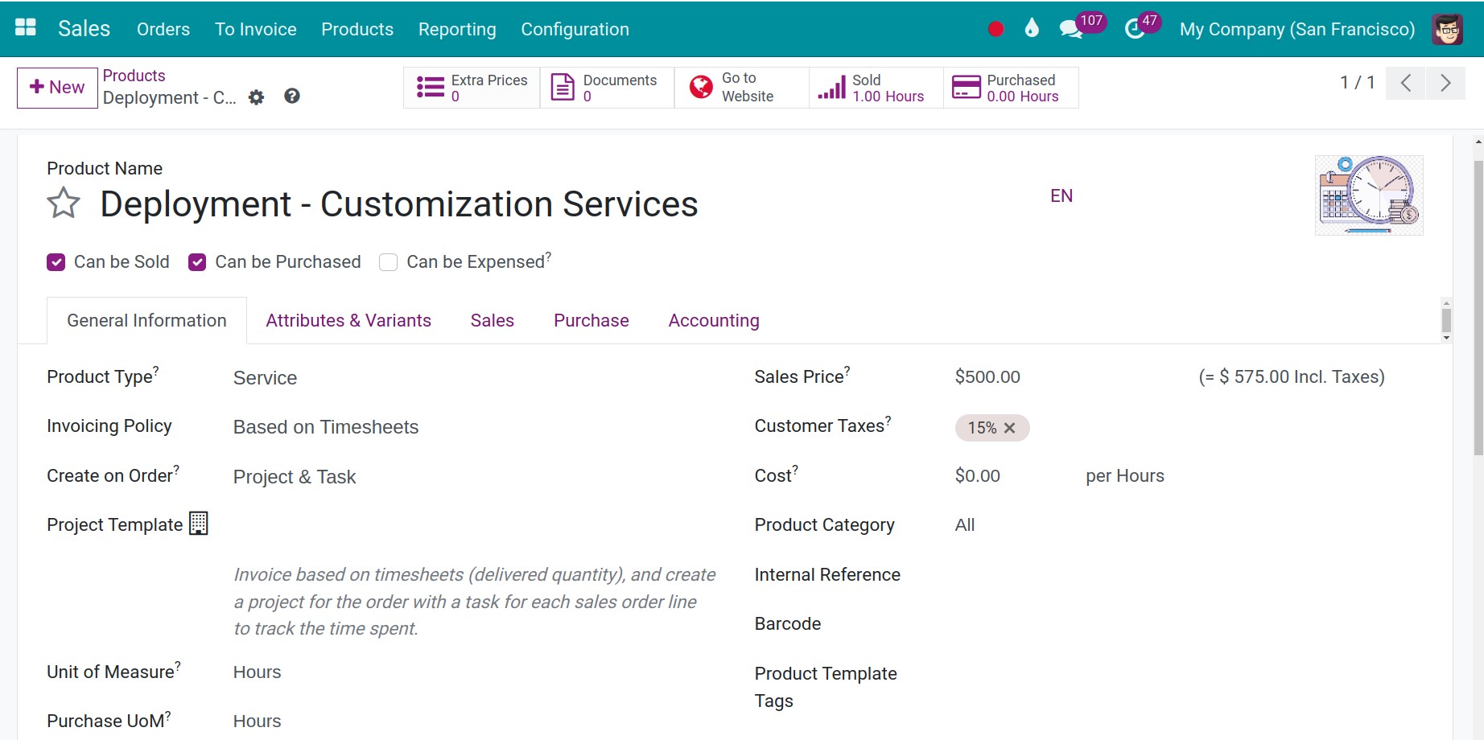Viewport: 1484px width, 740px height.
Task: Create a product with New button
Action: pyautogui.click(x=56, y=87)
